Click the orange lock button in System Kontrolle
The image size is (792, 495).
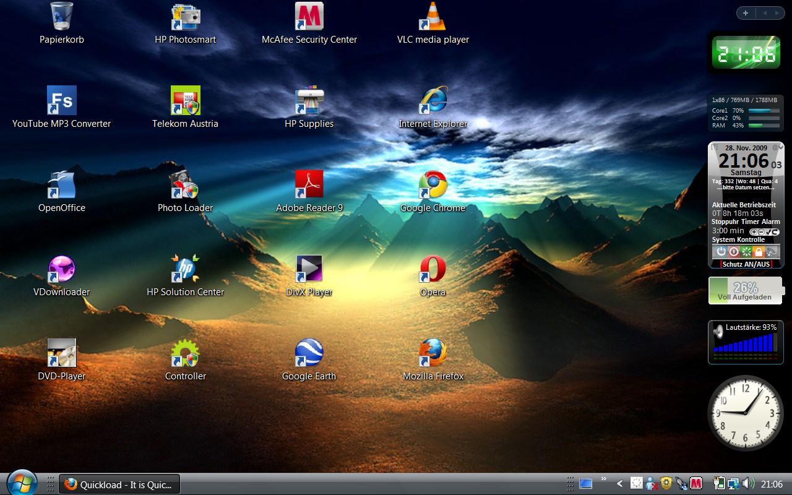(x=759, y=252)
